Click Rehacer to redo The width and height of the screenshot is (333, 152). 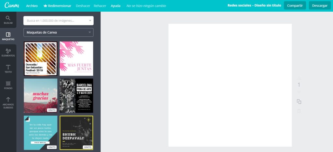[x=100, y=6]
